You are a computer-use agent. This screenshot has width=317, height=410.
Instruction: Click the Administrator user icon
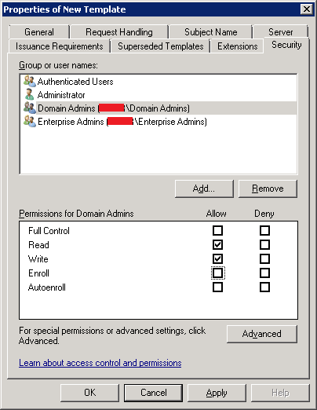pyautogui.click(x=30, y=94)
